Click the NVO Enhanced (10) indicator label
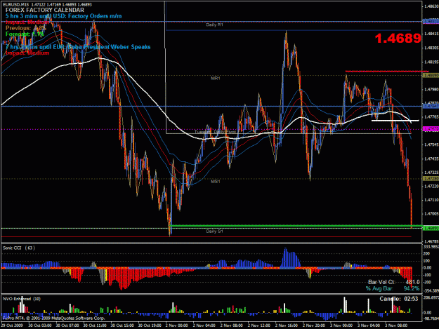Screen dimensions: 439x329 (x=22, y=299)
